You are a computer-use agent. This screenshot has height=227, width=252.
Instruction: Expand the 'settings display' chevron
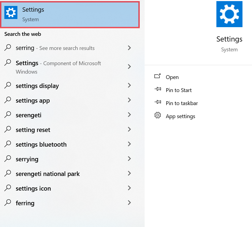point(129,85)
